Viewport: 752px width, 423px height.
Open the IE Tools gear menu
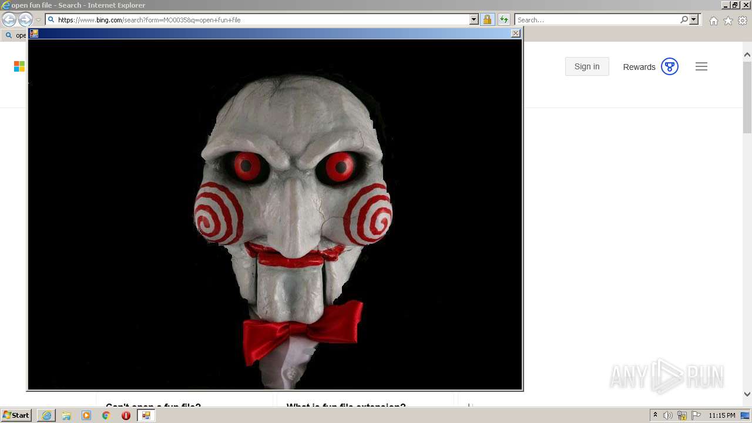coord(743,21)
